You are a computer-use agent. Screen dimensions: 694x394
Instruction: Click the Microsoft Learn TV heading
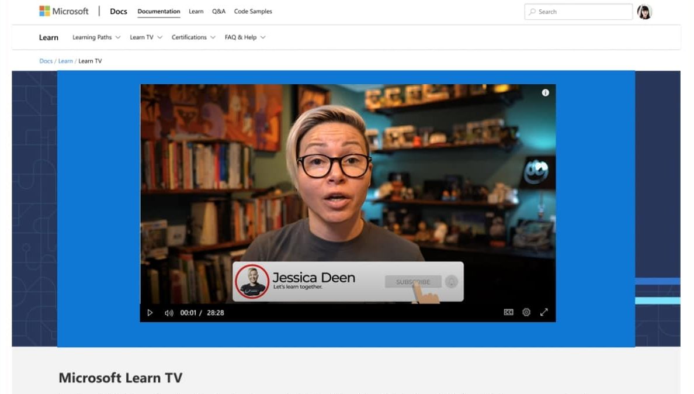coord(120,378)
